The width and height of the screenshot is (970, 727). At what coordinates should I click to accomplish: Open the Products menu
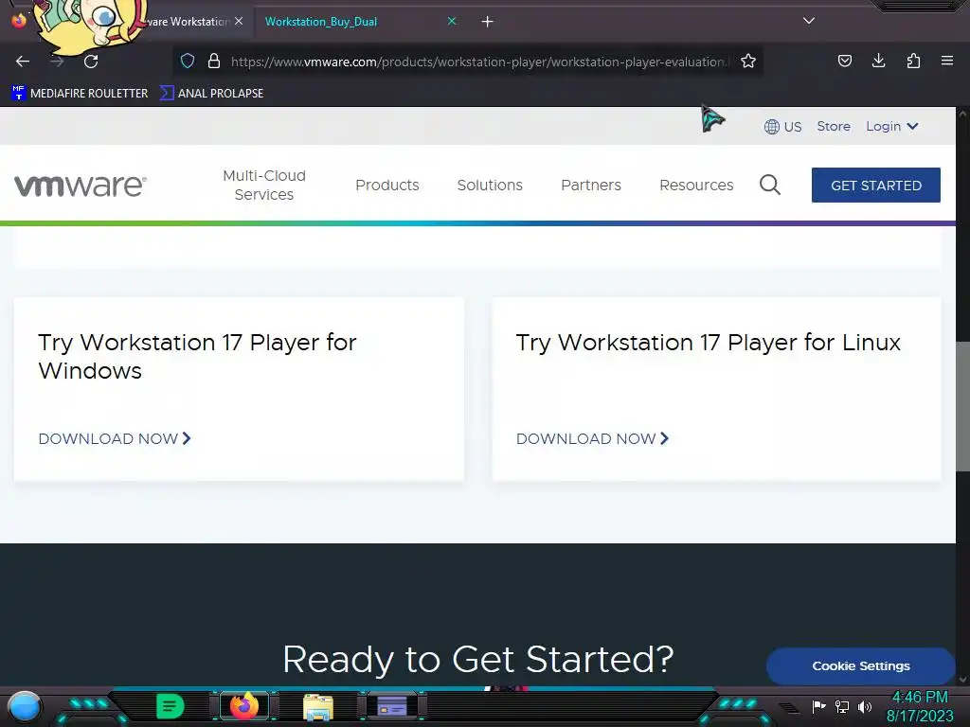pos(387,185)
